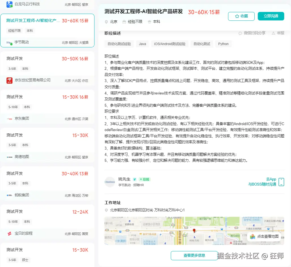Click 白龙马云行科技 company name
Viewport: 291px width, 267px height.
tap(27, 4)
